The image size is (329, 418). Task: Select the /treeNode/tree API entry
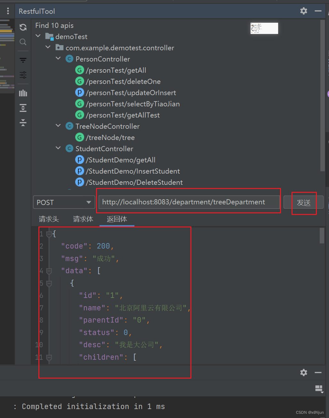click(x=110, y=137)
